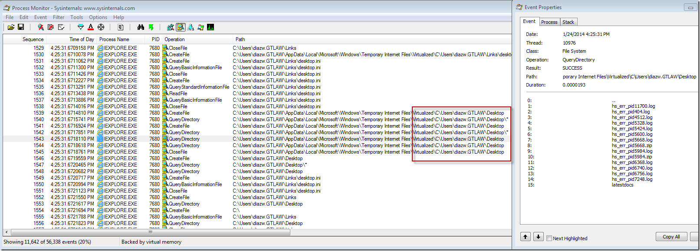The width and height of the screenshot is (700, 251).
Task: Click the green Jump to Object arrow icon
Action: coord(151,27)
